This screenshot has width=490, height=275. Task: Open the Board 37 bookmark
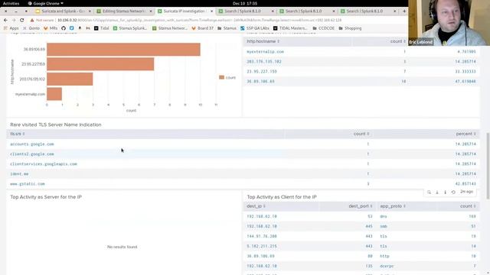click(202, 28)
